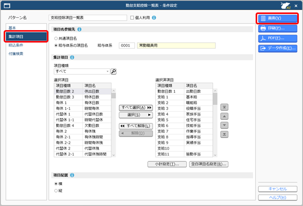
Task: Select 有休日数 row in 選択項目
Action: (x=82, y=103)
